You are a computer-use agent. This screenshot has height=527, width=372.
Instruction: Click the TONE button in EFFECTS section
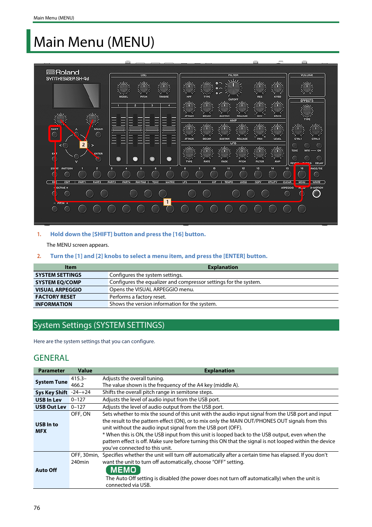tap(295, 146)
